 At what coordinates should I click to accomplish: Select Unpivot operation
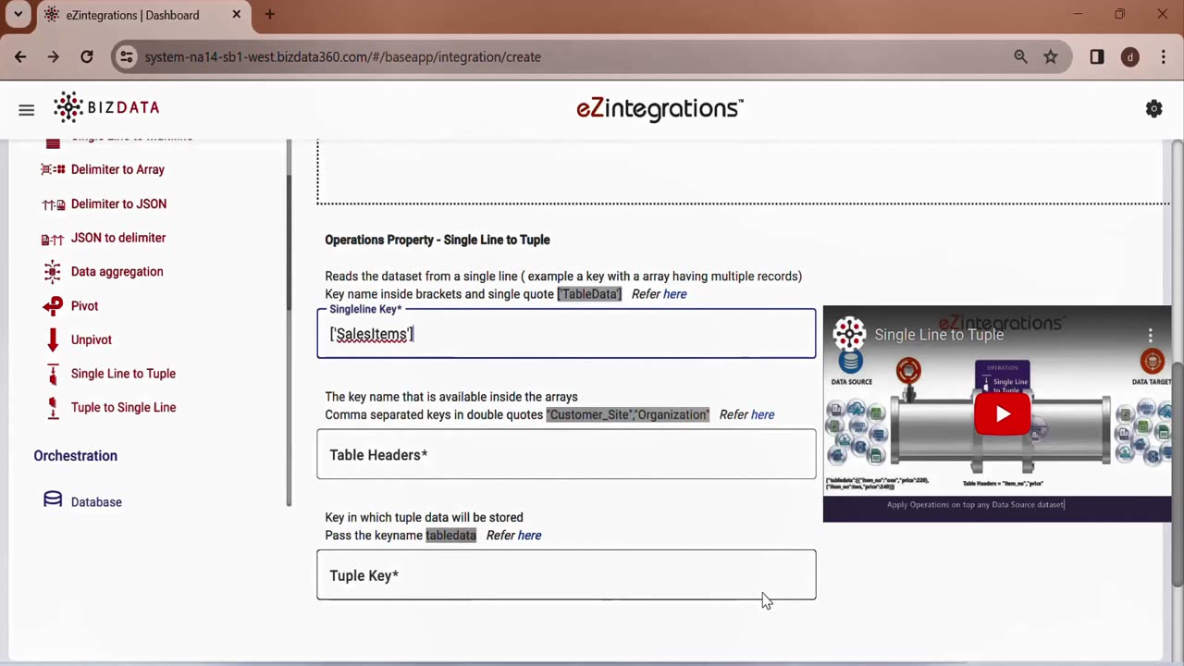[91, 339]
